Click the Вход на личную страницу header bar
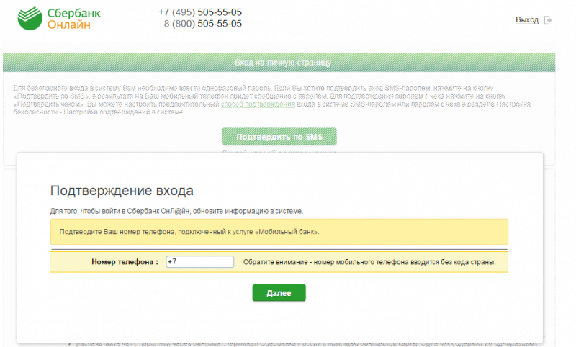Screen dimensions: 576x347 click(x=279, y=63)
